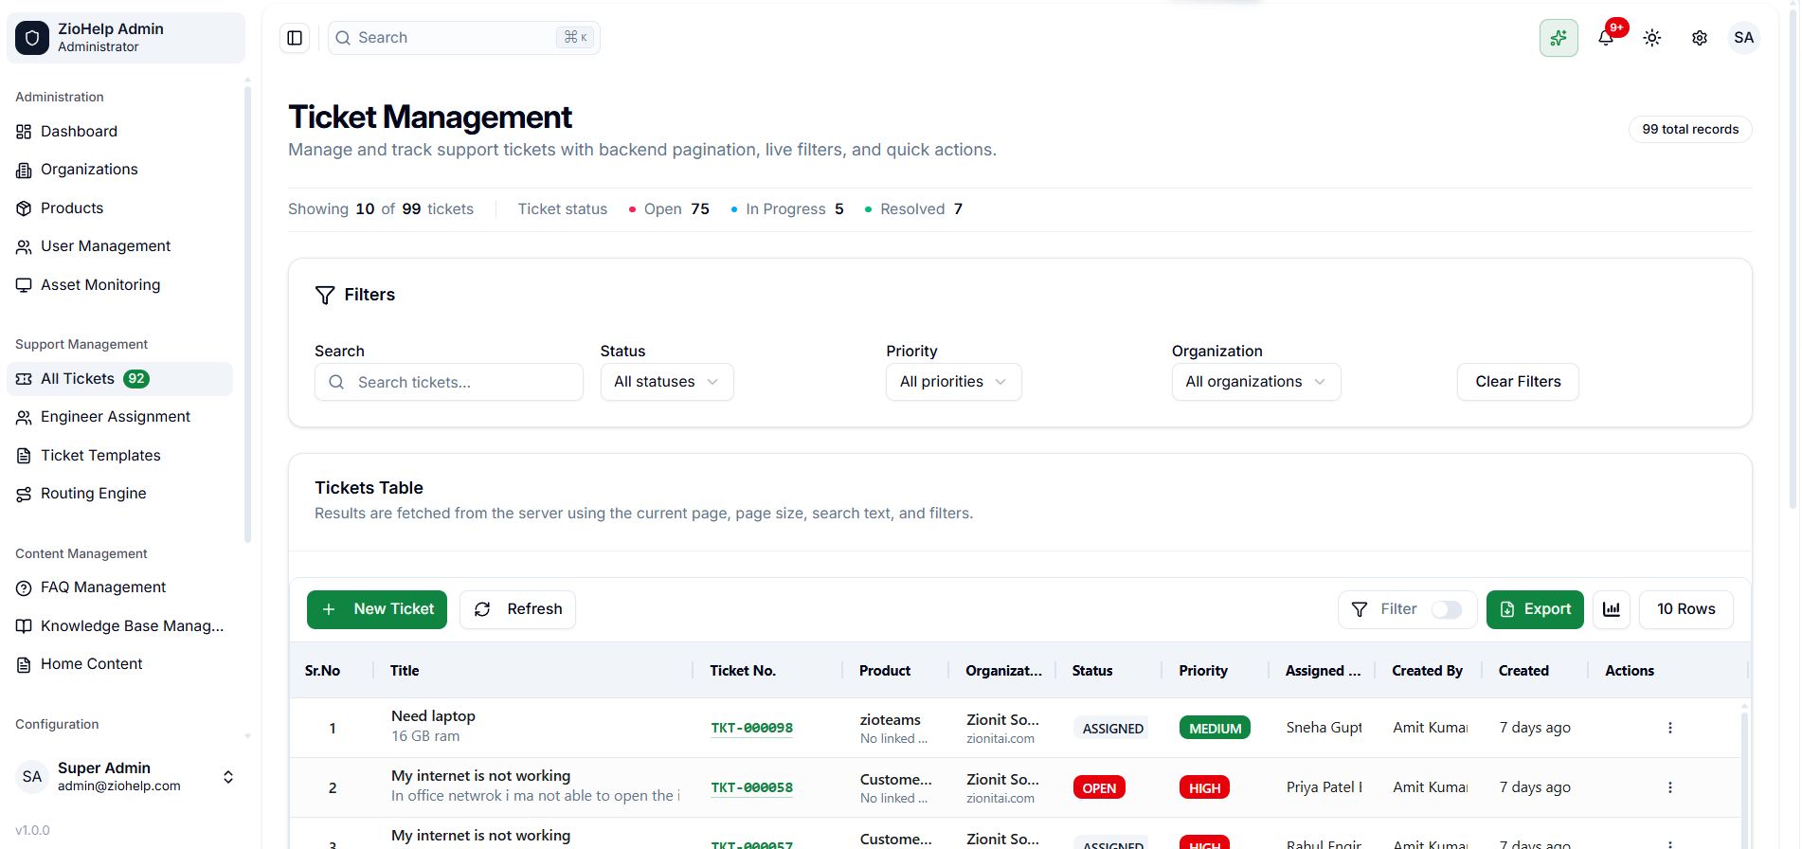Image resolution: width=1802 pixels, height=849 pixels.
Task: Click the Organizations building icon
Action: pos(24,170)
